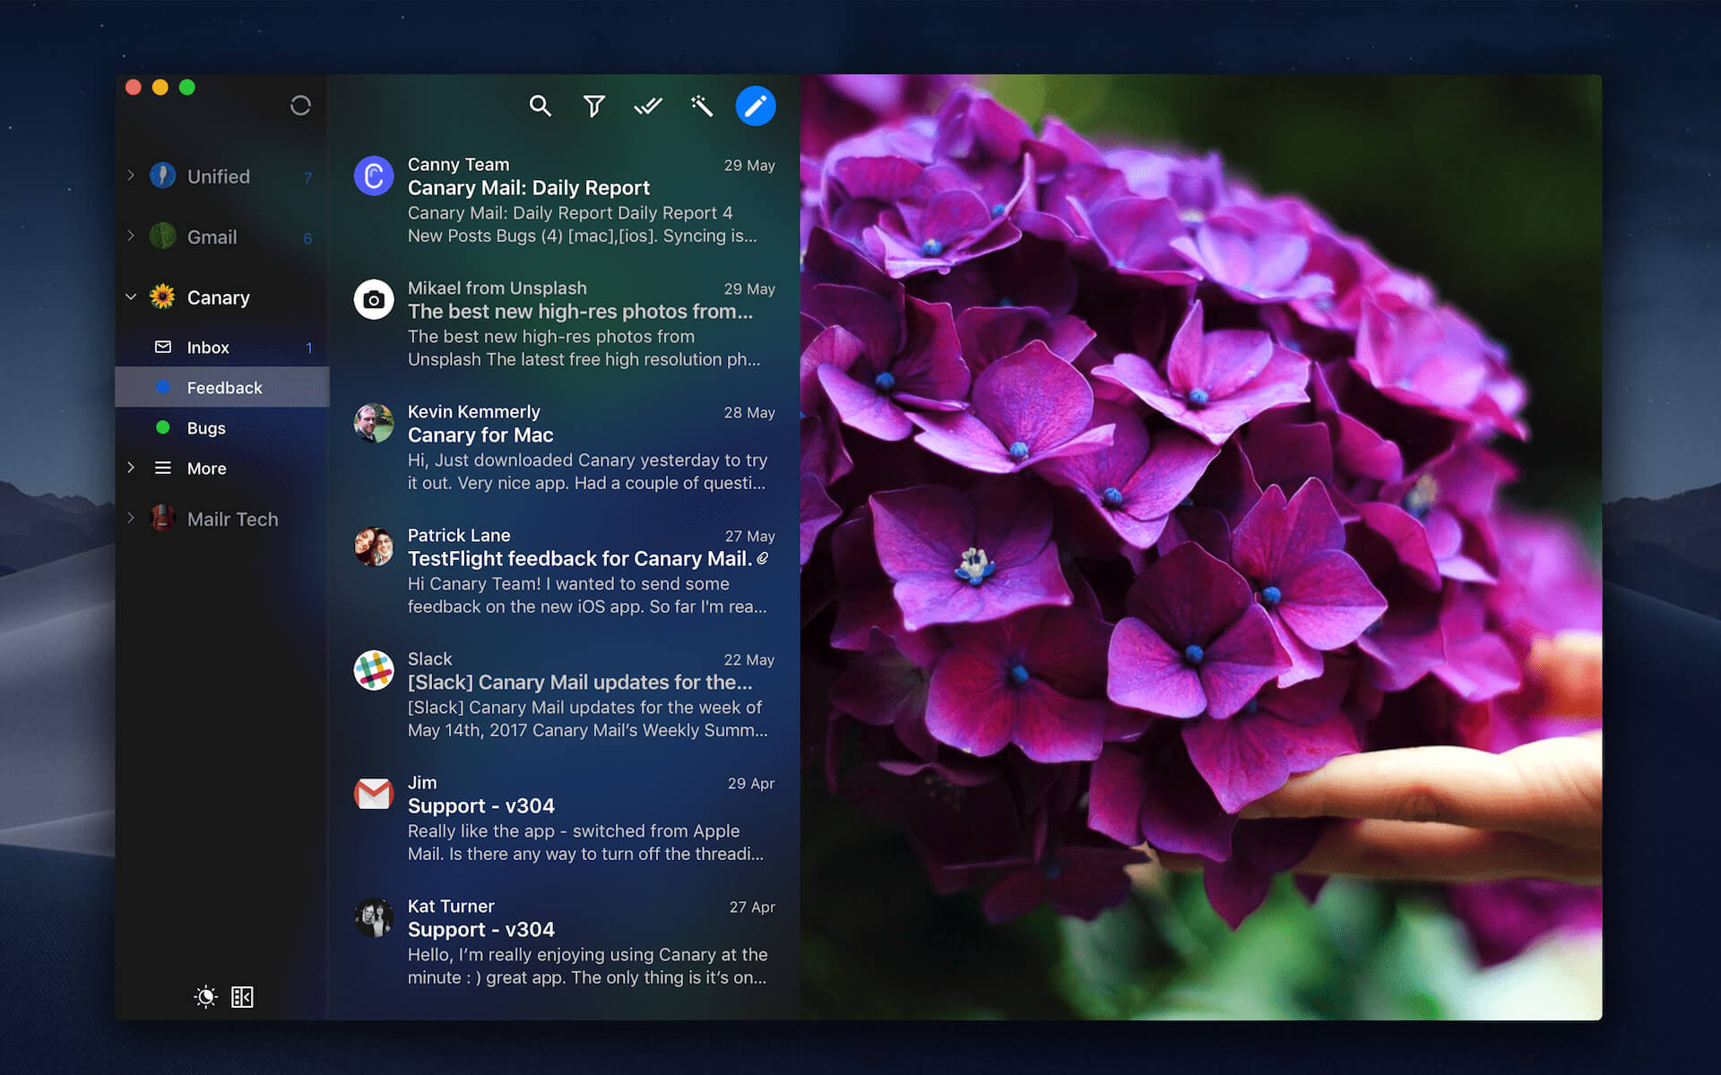Select the Bugs folder
Image resolution: width=1721 pixels, height=1075 pixels.
pos(222,427)
